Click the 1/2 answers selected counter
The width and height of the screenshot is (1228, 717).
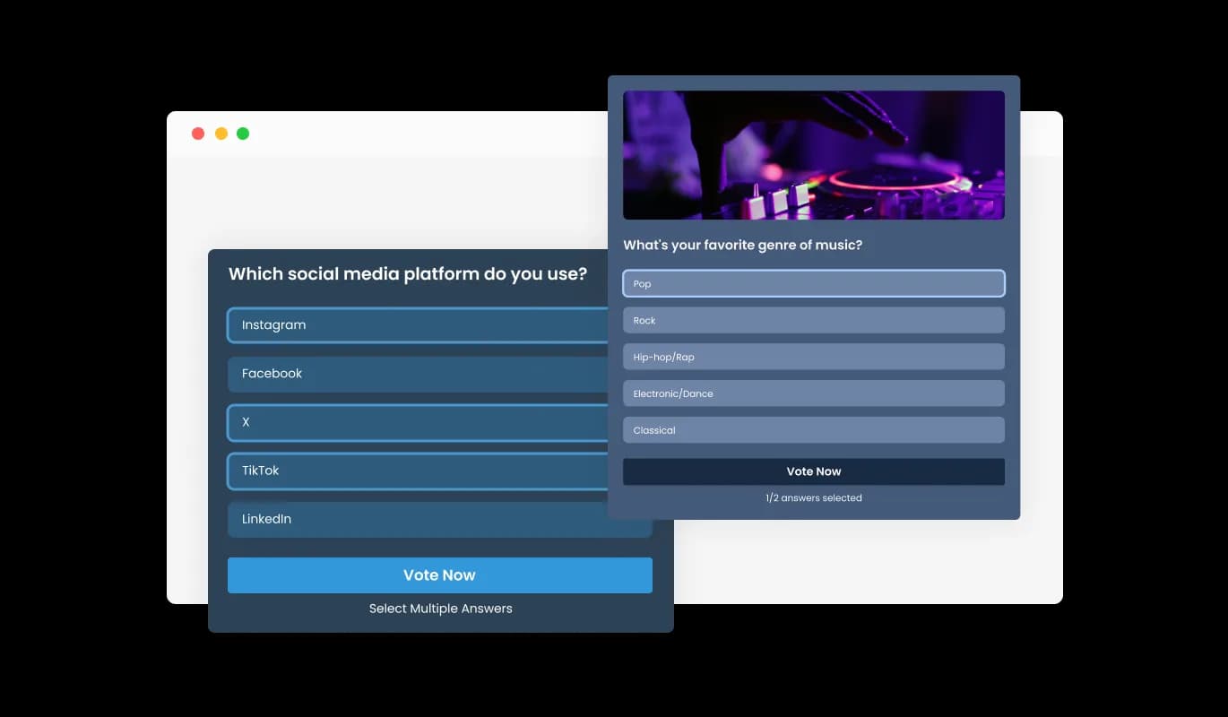coord(813,497)
